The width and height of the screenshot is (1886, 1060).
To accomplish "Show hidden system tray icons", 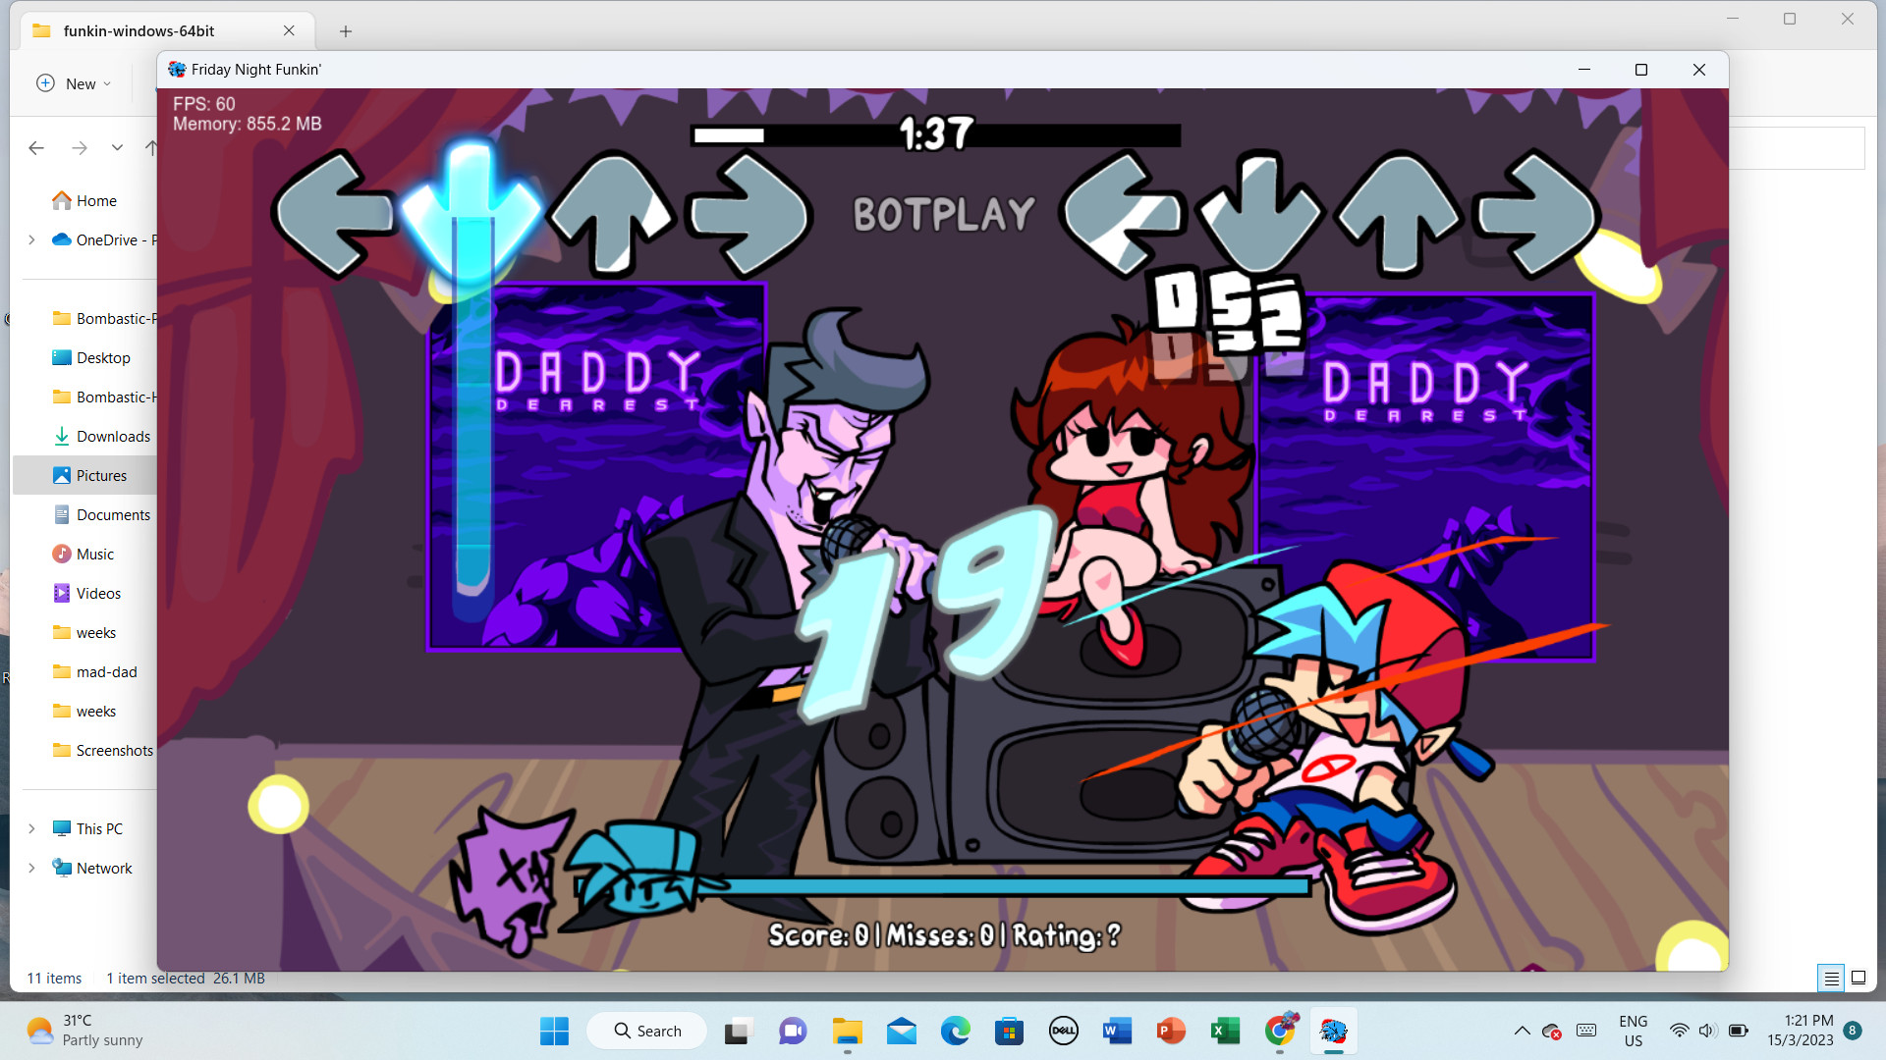I will (x=1522, y=1031).
